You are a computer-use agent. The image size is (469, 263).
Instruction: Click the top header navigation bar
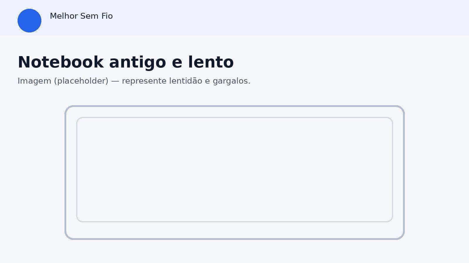pos(235,18)
